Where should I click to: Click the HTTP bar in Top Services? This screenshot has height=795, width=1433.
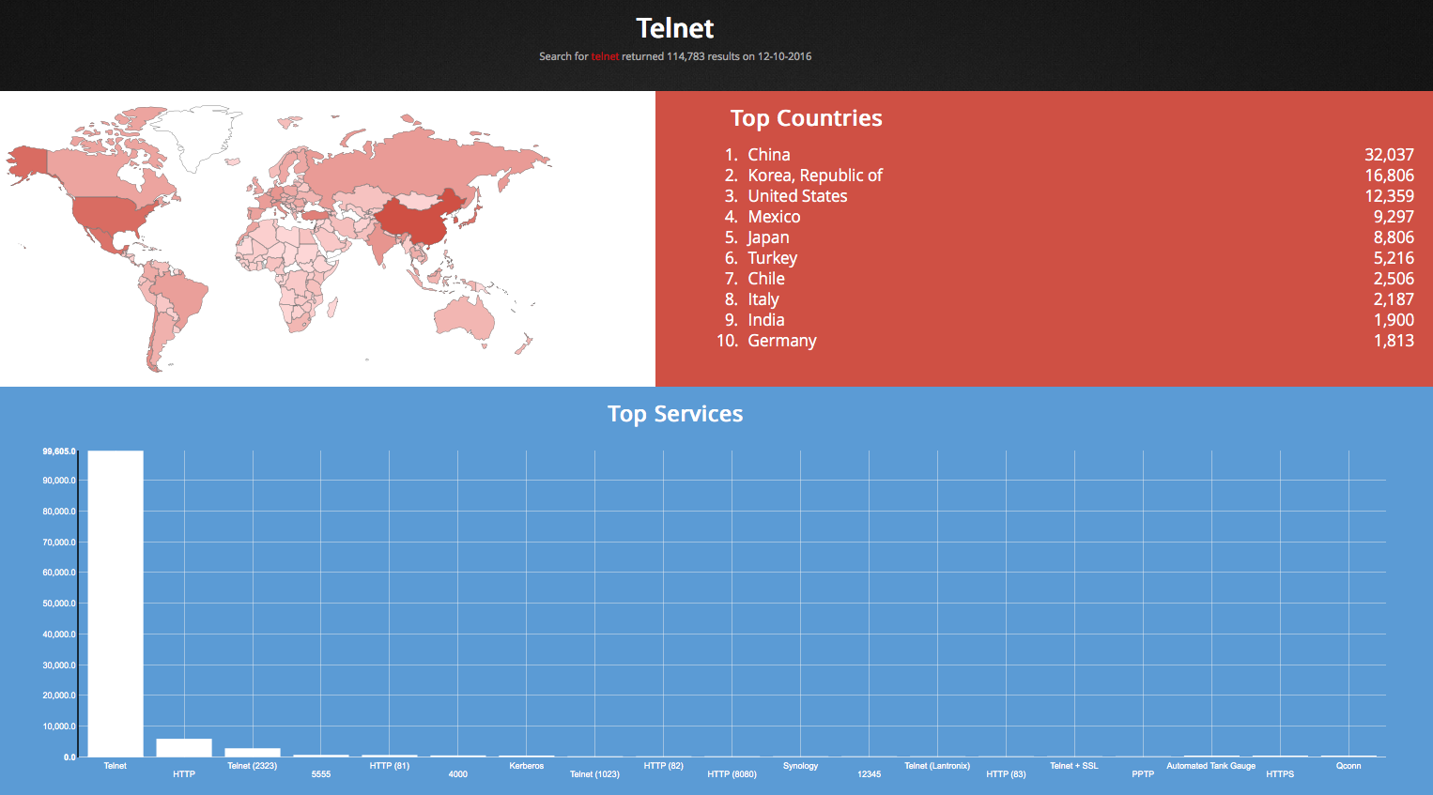[x=183, y=746]
